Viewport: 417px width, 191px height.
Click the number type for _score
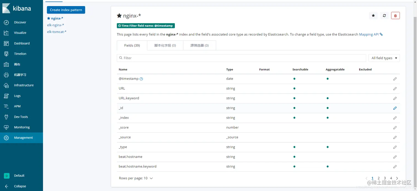232,127
